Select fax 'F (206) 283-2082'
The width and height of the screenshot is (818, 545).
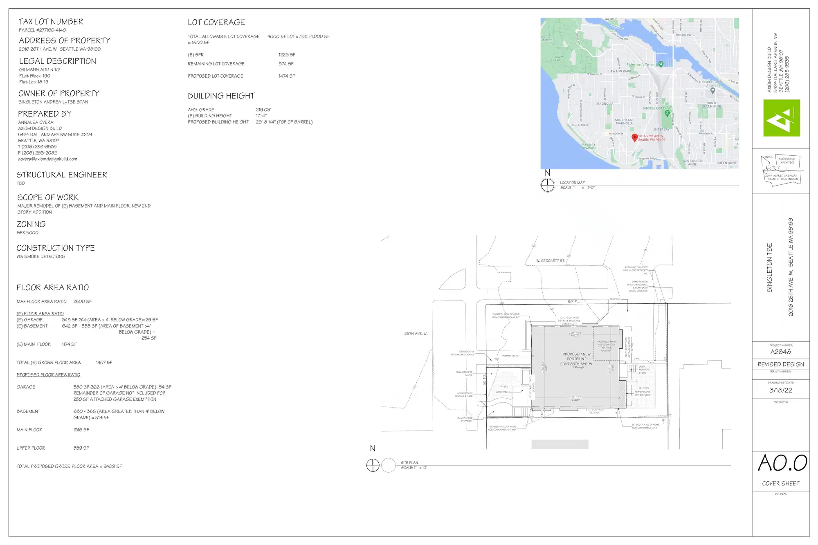tap(38, 153)
